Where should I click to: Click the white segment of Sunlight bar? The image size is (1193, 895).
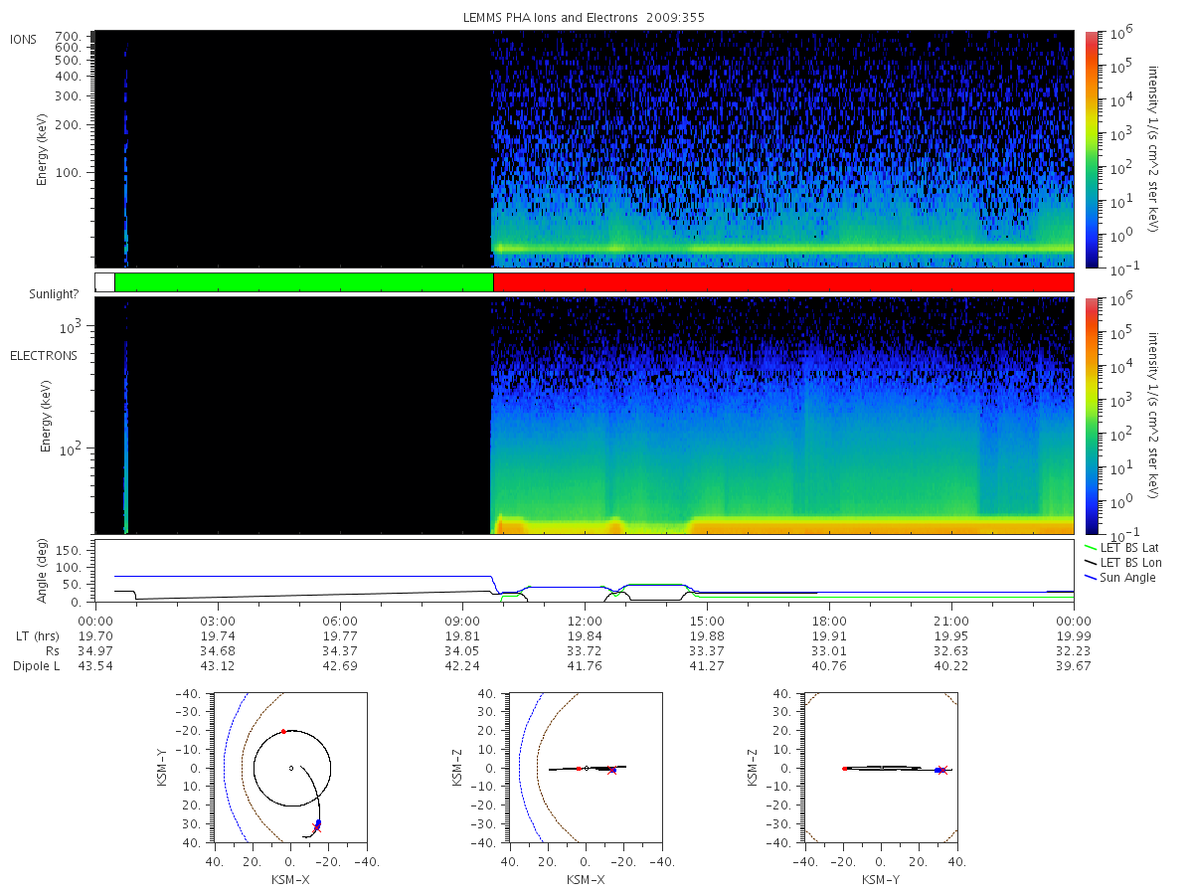(104, 282)
